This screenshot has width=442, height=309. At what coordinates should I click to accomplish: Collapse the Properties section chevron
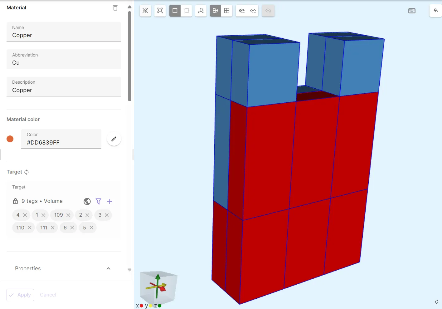pos(109,268)
